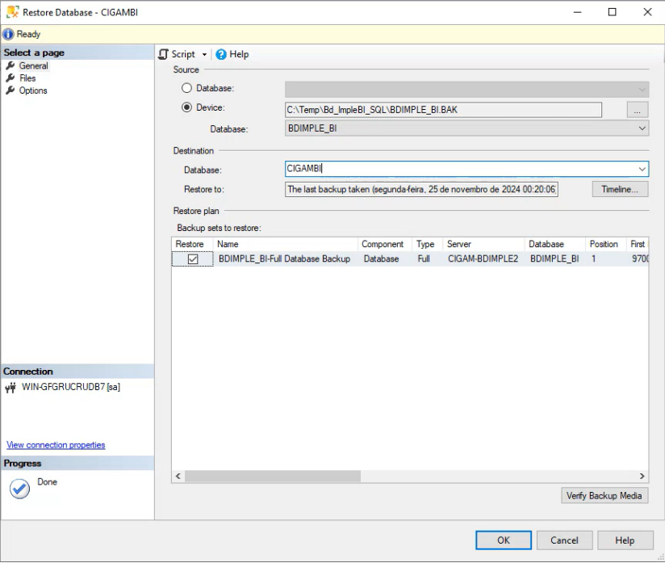The image size is (665, 563).
Task: Click the Name column header
Action: pyautogui.click(x=285, y=244)
